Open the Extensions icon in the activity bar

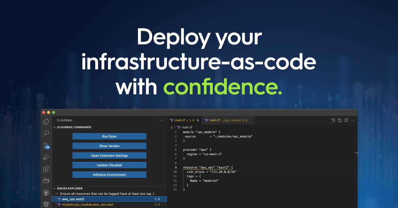[46, 168]
